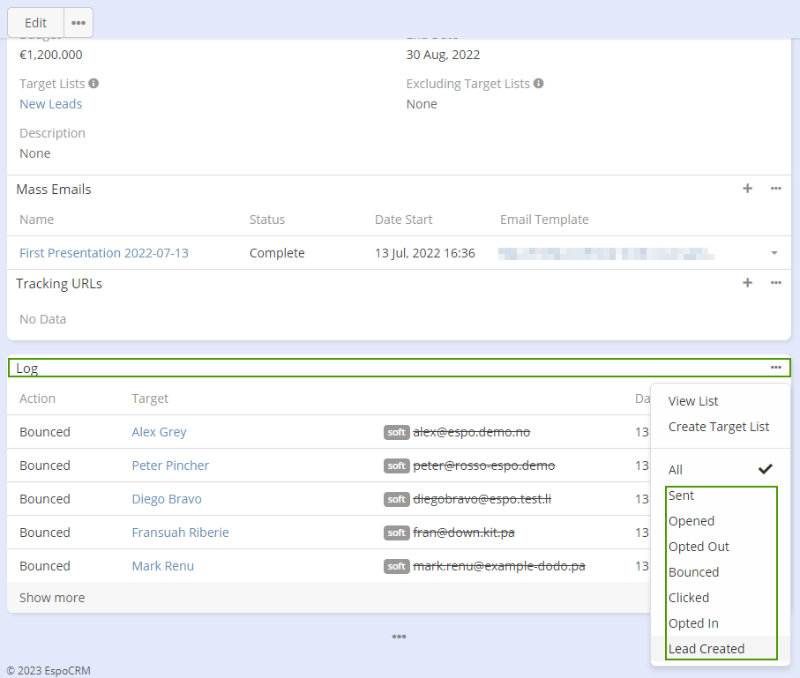Open Alex Grey's target record
The height and width of the screenshot is (678, 800).
159,432
